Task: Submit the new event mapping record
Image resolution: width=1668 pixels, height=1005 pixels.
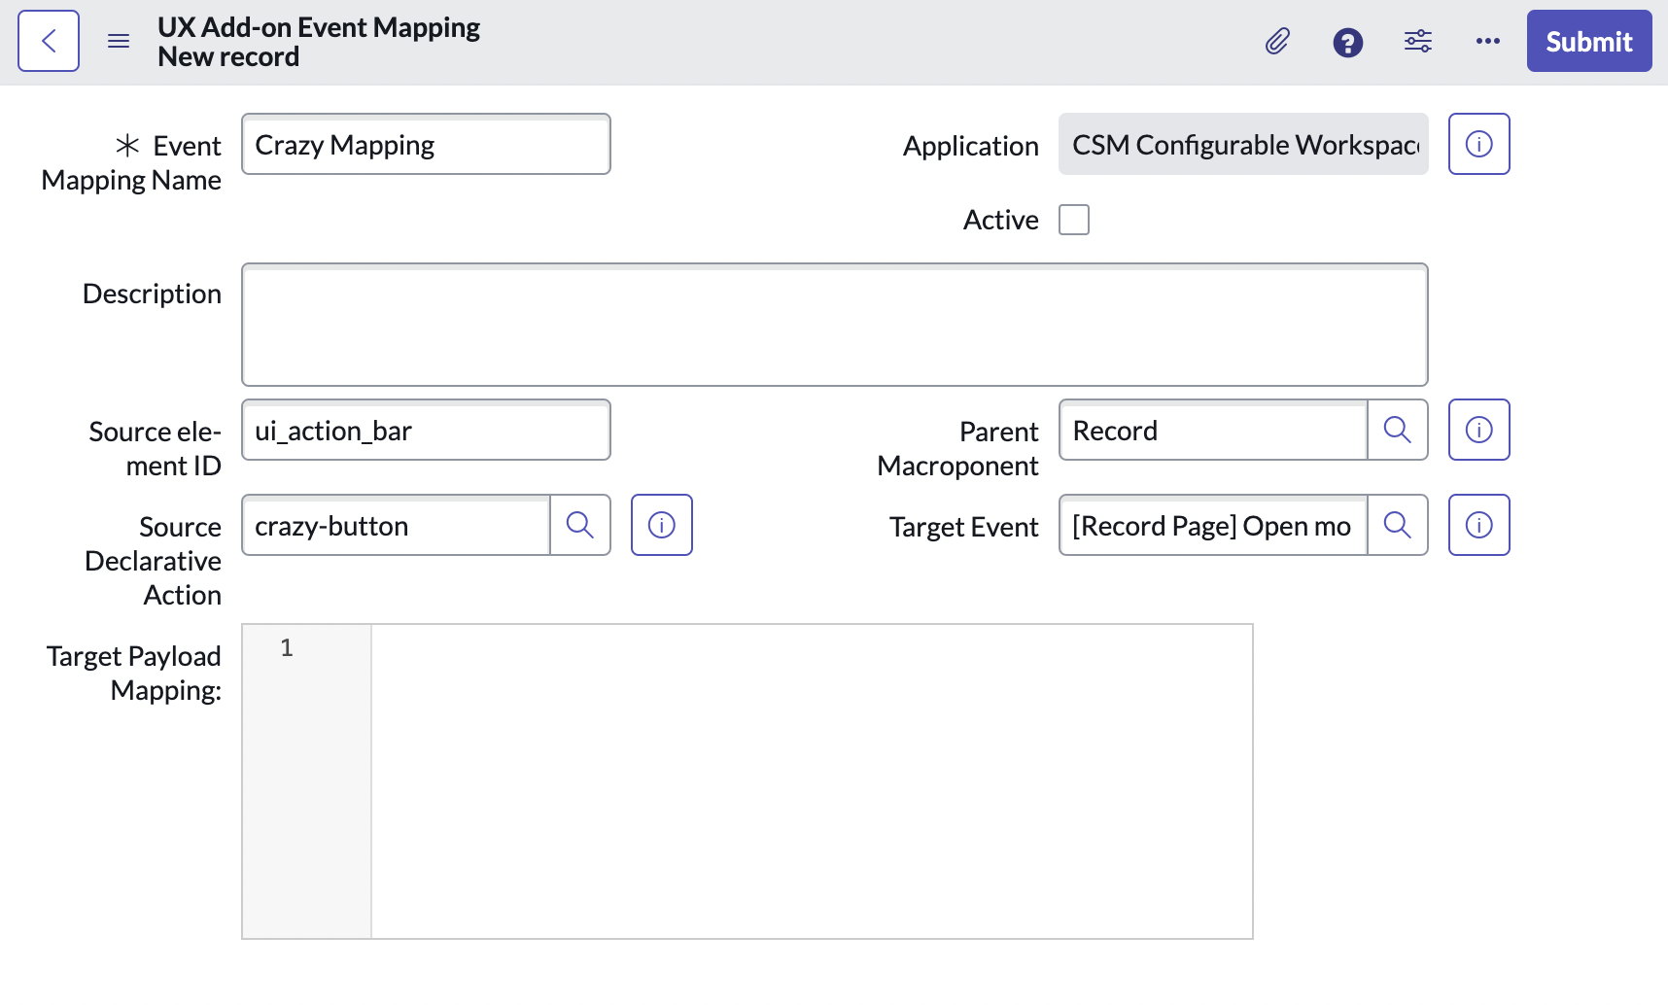Action: click(1588, 41)
